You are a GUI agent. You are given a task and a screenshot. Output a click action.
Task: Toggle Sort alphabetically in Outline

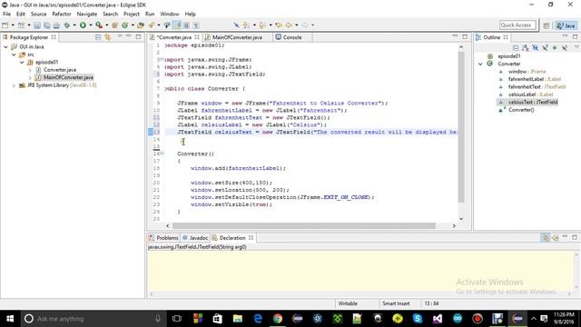(526, 48)
